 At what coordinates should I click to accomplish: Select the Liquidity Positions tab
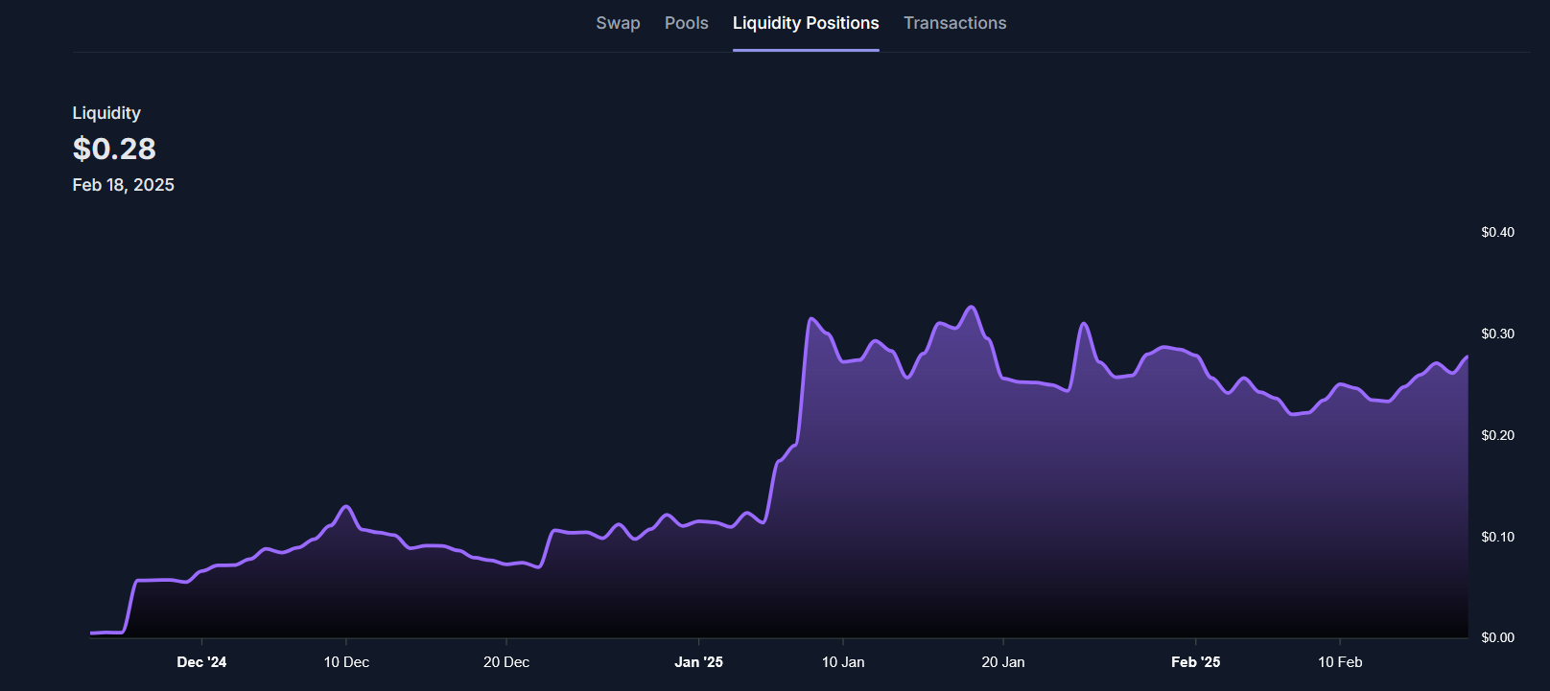(x=806, y=23)
